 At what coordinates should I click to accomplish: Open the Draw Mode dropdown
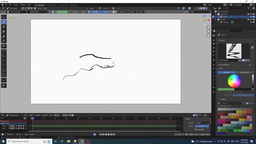[13, 8]
